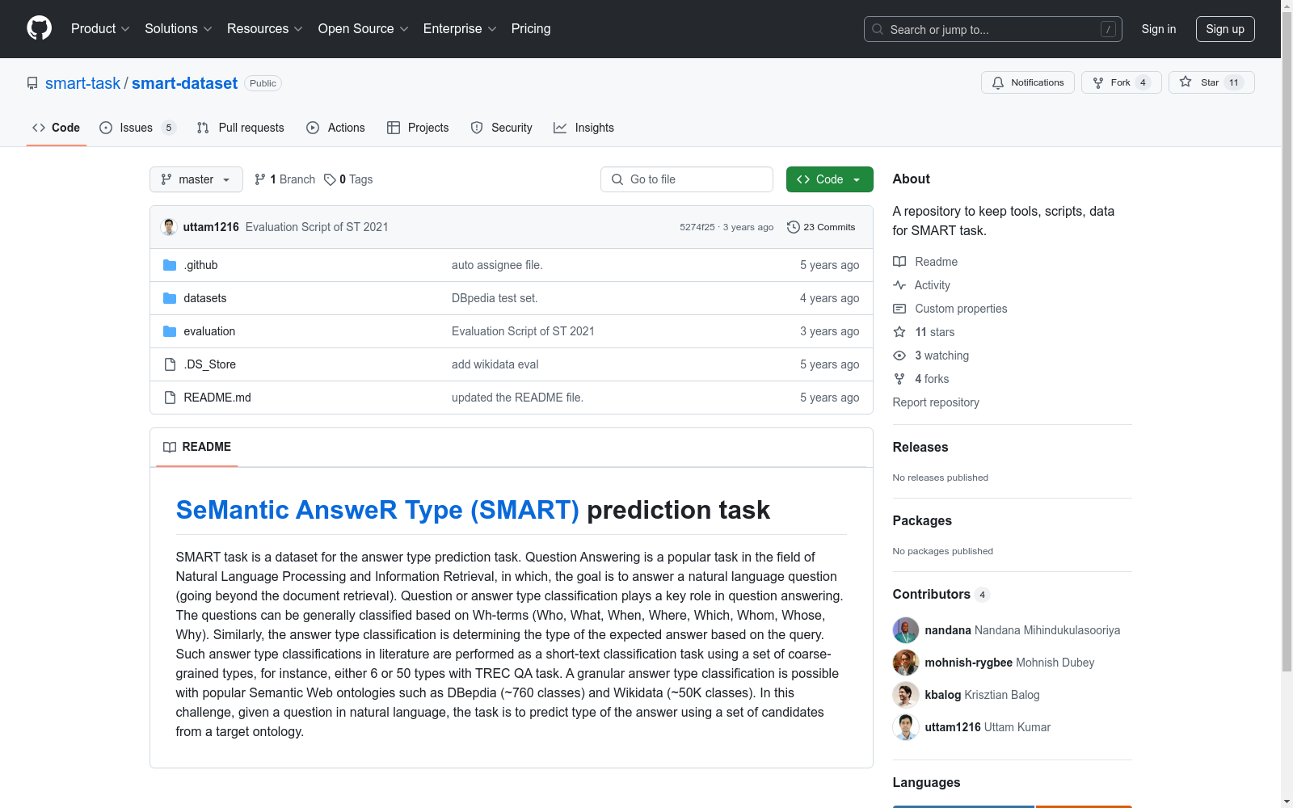Image resolution: width=1293 pixels, height=808 pixels.
Task: Switch to the Pull requests tab
Action: (x=241, y=128)
